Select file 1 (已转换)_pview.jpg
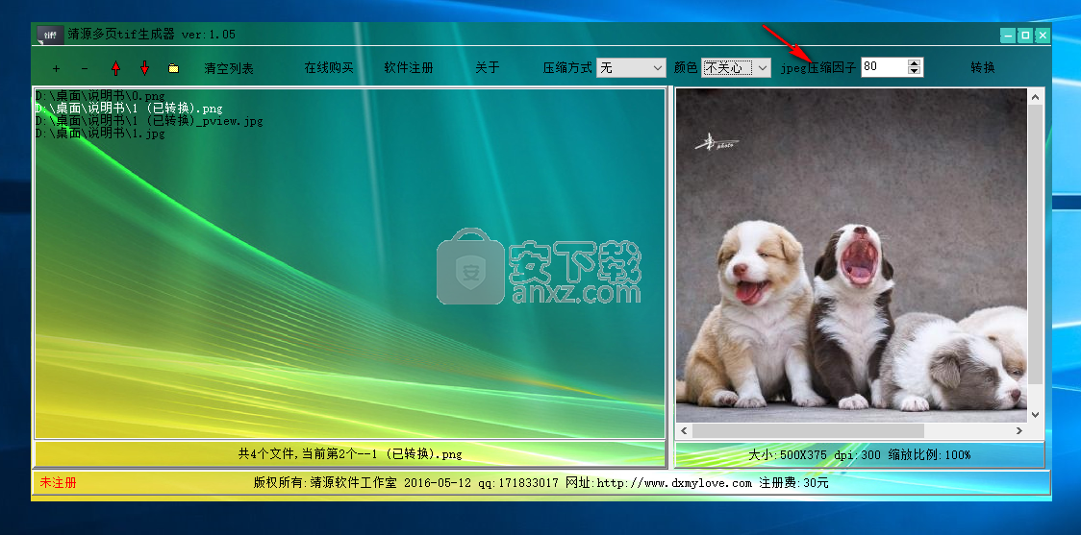 tap(149, 120)
